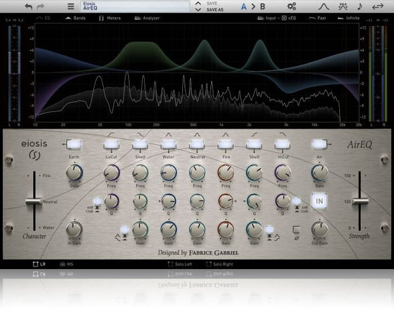Click the IN bypass button
Screen dimensions: 394x309
(320, 201)
